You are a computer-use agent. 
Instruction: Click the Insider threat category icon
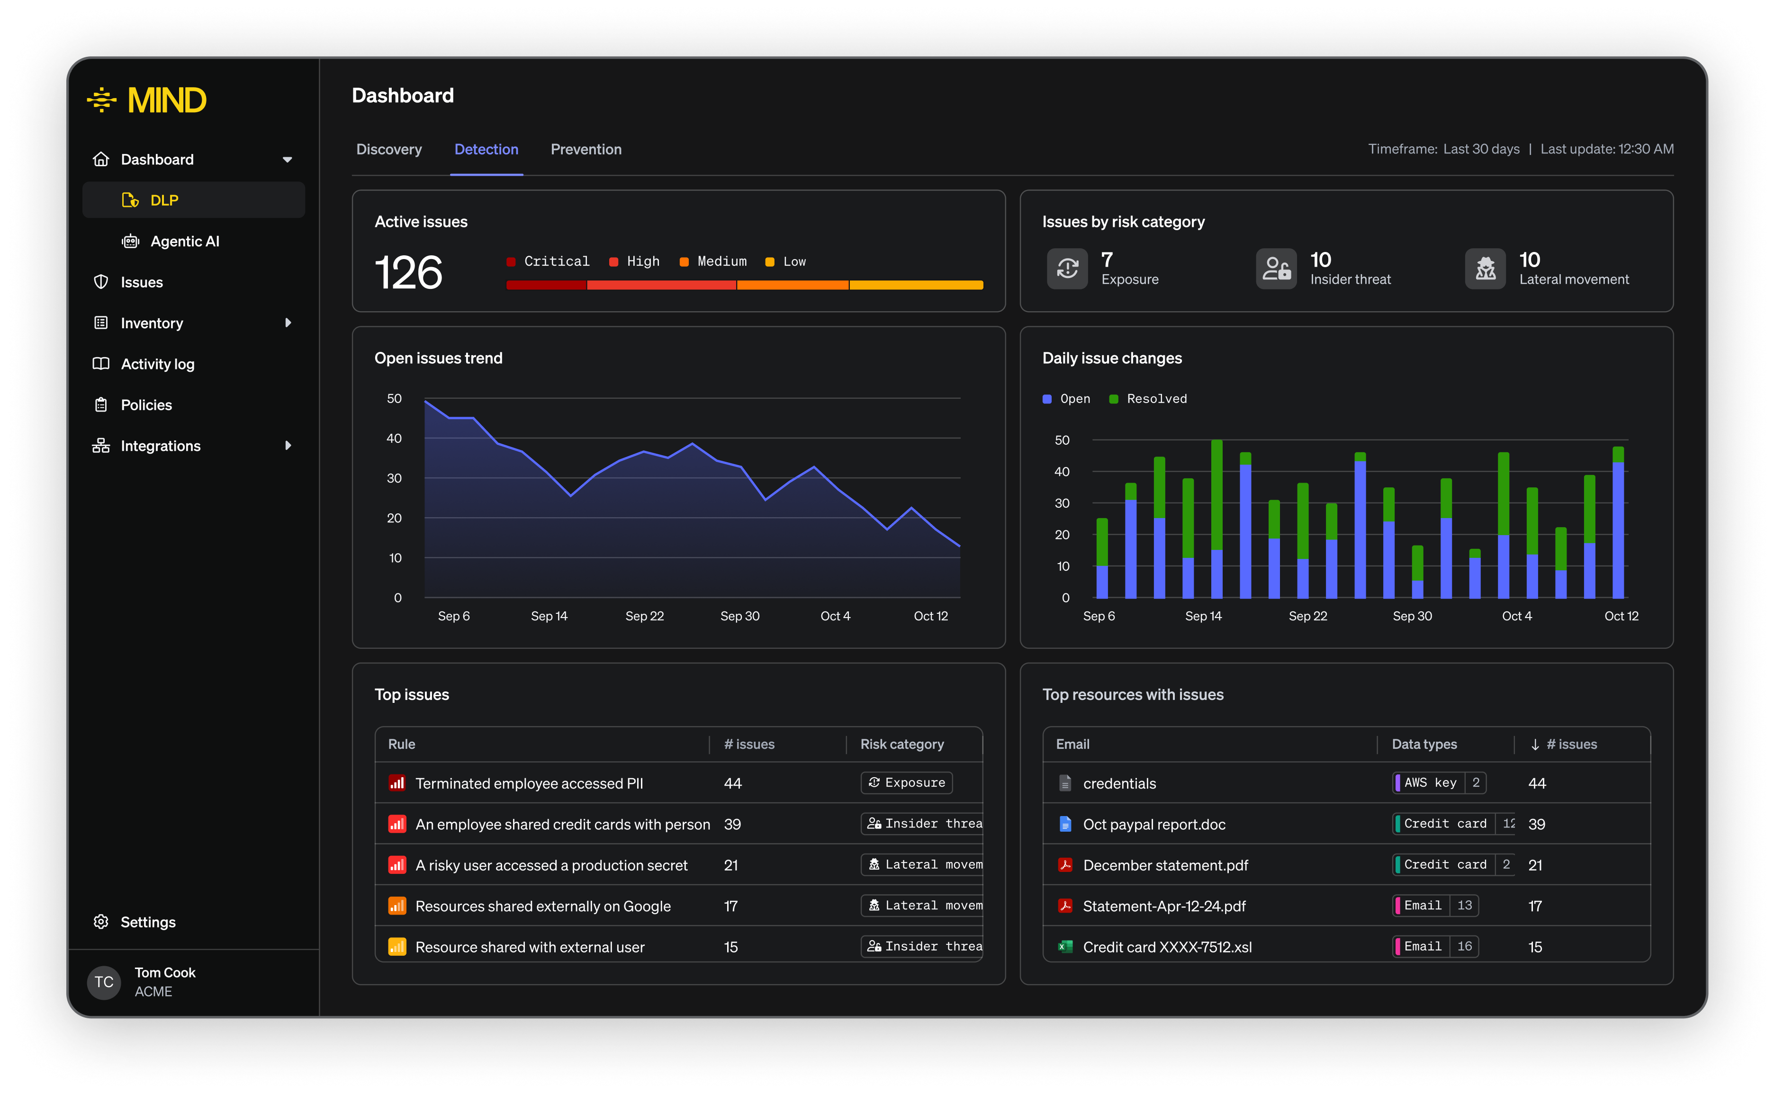coord(1276,269)
